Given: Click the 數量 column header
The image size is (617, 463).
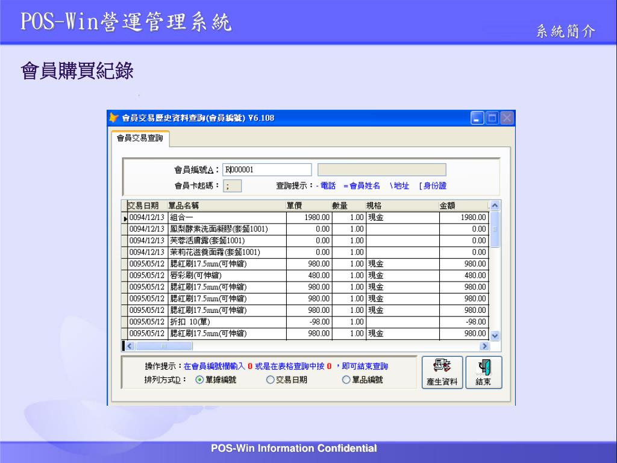Looking at the screenshot, I should [x=348, y=206].
